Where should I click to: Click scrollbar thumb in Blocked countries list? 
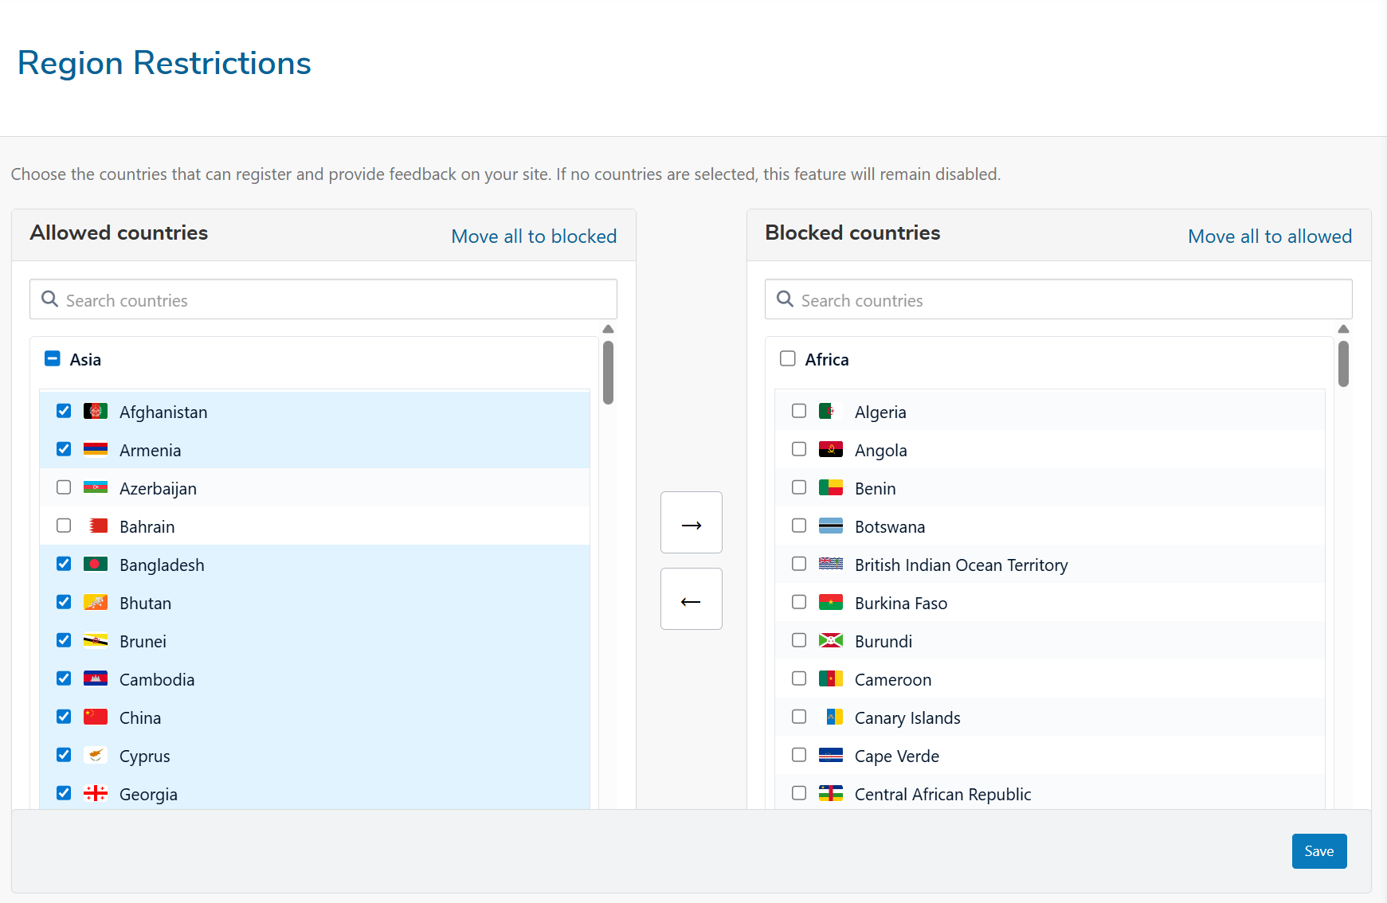[x=1343, y=364]
